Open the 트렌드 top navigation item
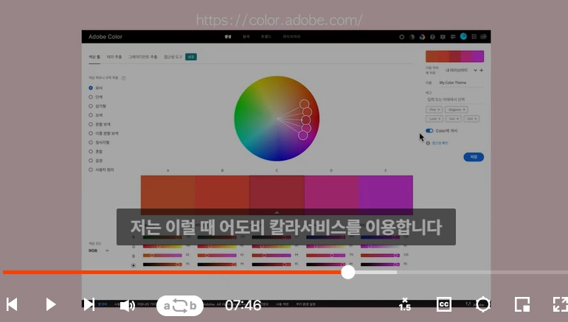This screenshot has width=568, height=322. (266, 37)
